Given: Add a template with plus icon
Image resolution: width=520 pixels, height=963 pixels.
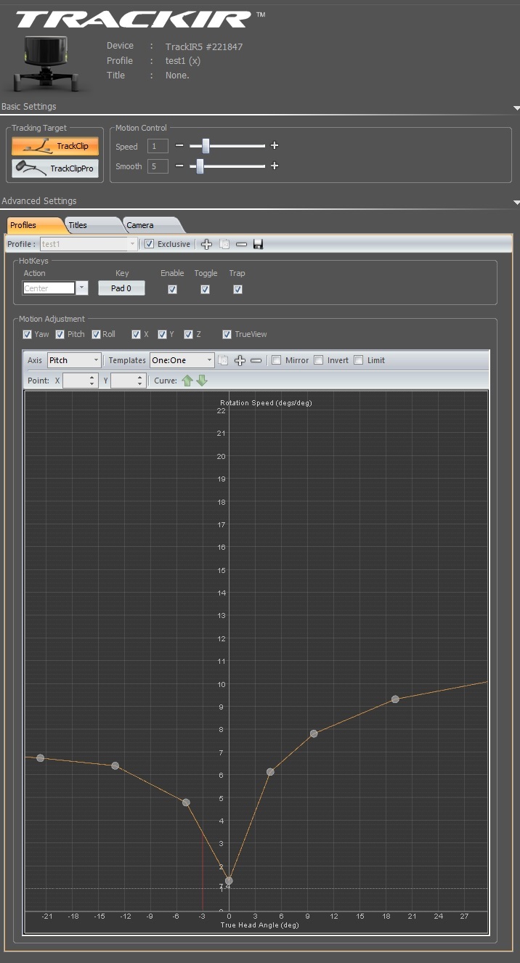Looking at the screenshot, I should pyautogui.click(x=240, y=360).
